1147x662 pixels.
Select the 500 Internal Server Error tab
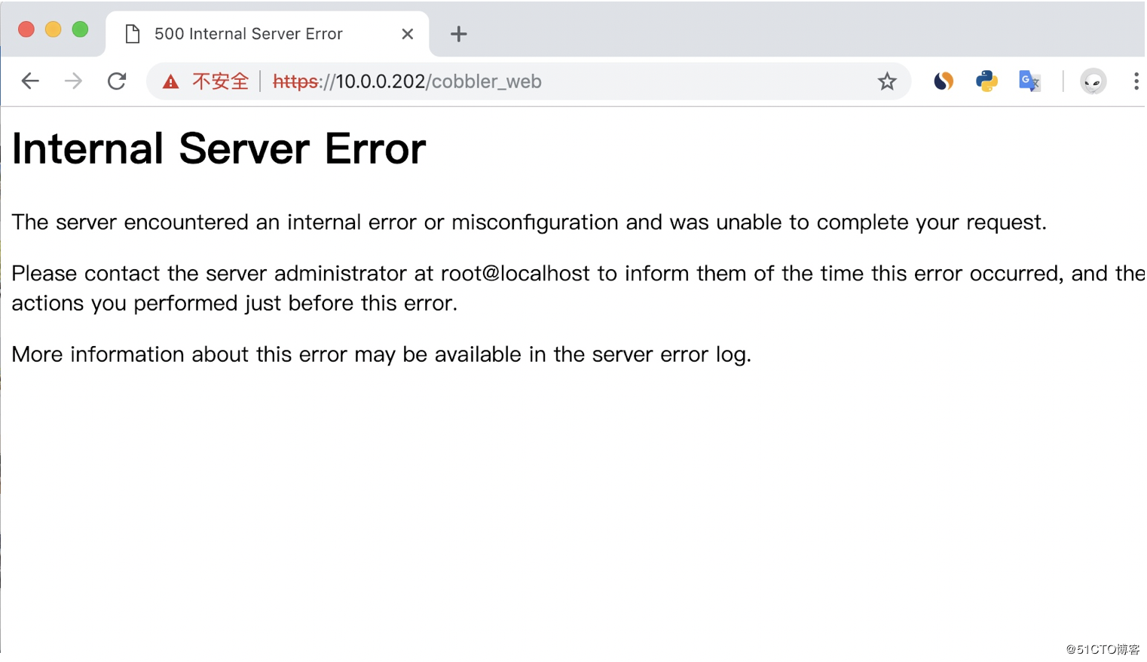[x=268, y=34]
